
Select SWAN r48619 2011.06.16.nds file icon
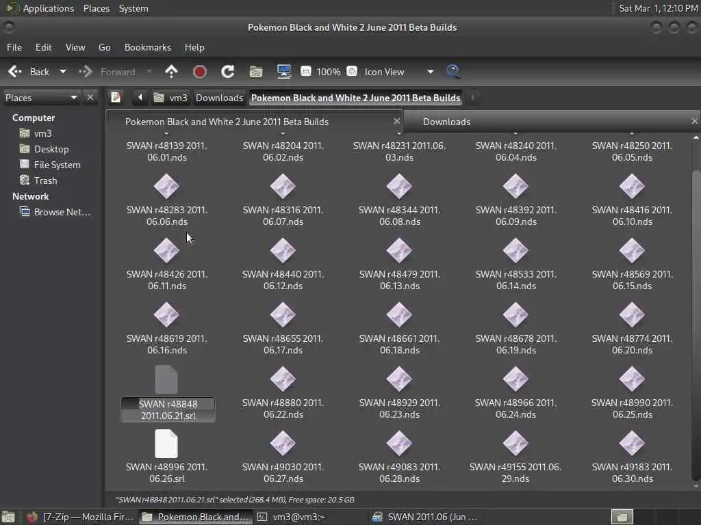pyautogui.click(x=167, y=314)
